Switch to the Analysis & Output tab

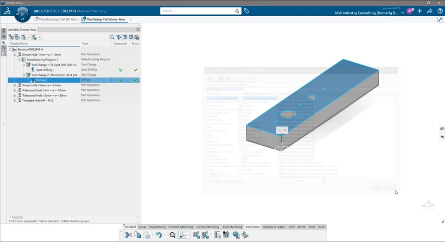coord(274,227)
